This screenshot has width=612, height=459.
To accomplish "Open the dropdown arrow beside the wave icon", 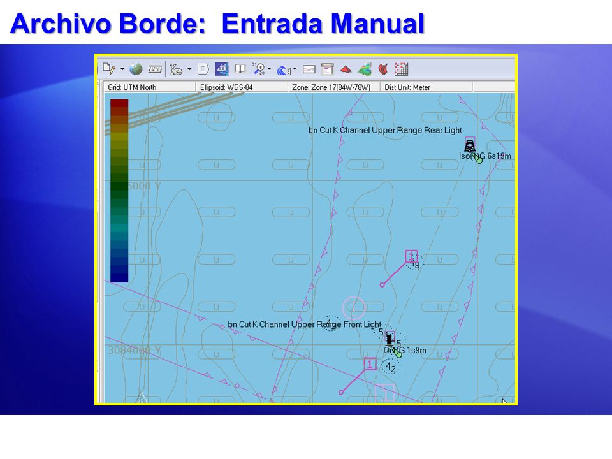I will [x=295, y=69].
